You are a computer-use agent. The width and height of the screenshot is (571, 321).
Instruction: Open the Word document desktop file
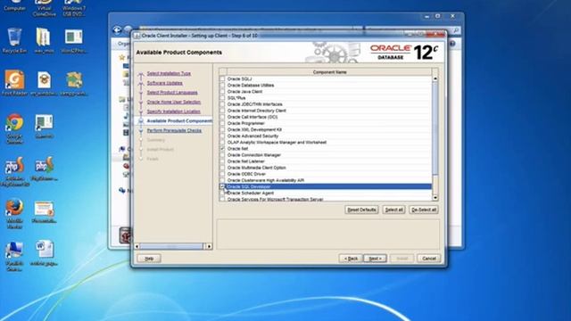click(x=44, y=253)
